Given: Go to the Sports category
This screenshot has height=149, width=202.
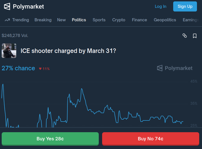Looking at the screenshot, I should pyautogui.click(x=99, y=20).
